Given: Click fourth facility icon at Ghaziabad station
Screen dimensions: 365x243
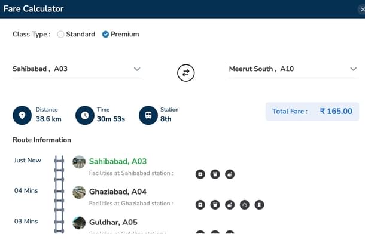Looking at the screenshot, I should tap(244, 205).
